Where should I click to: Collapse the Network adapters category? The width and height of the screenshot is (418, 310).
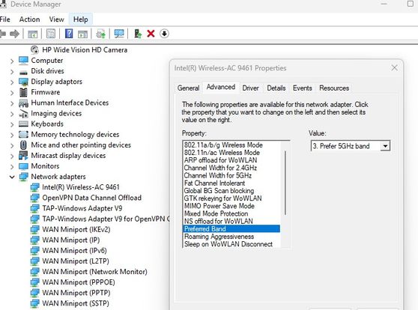coord(12,177)
